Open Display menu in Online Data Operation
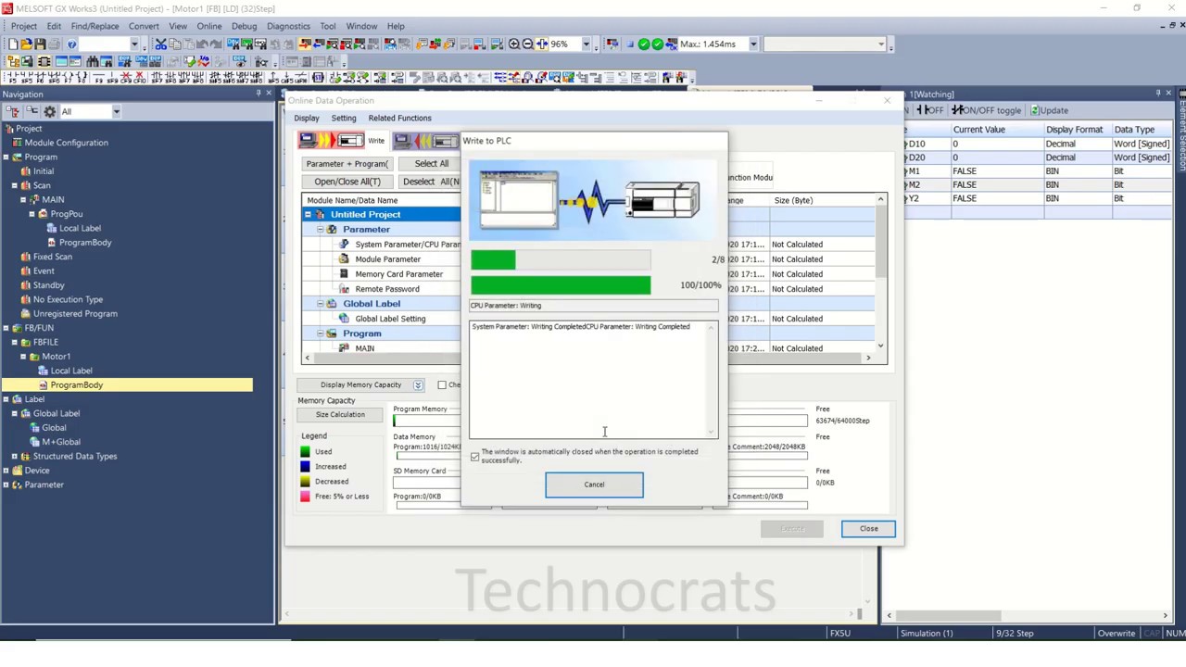This screenshot has width=1186, height=667. point(307,118)
